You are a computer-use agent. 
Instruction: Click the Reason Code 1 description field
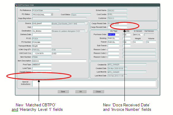(x=139, y=50)
